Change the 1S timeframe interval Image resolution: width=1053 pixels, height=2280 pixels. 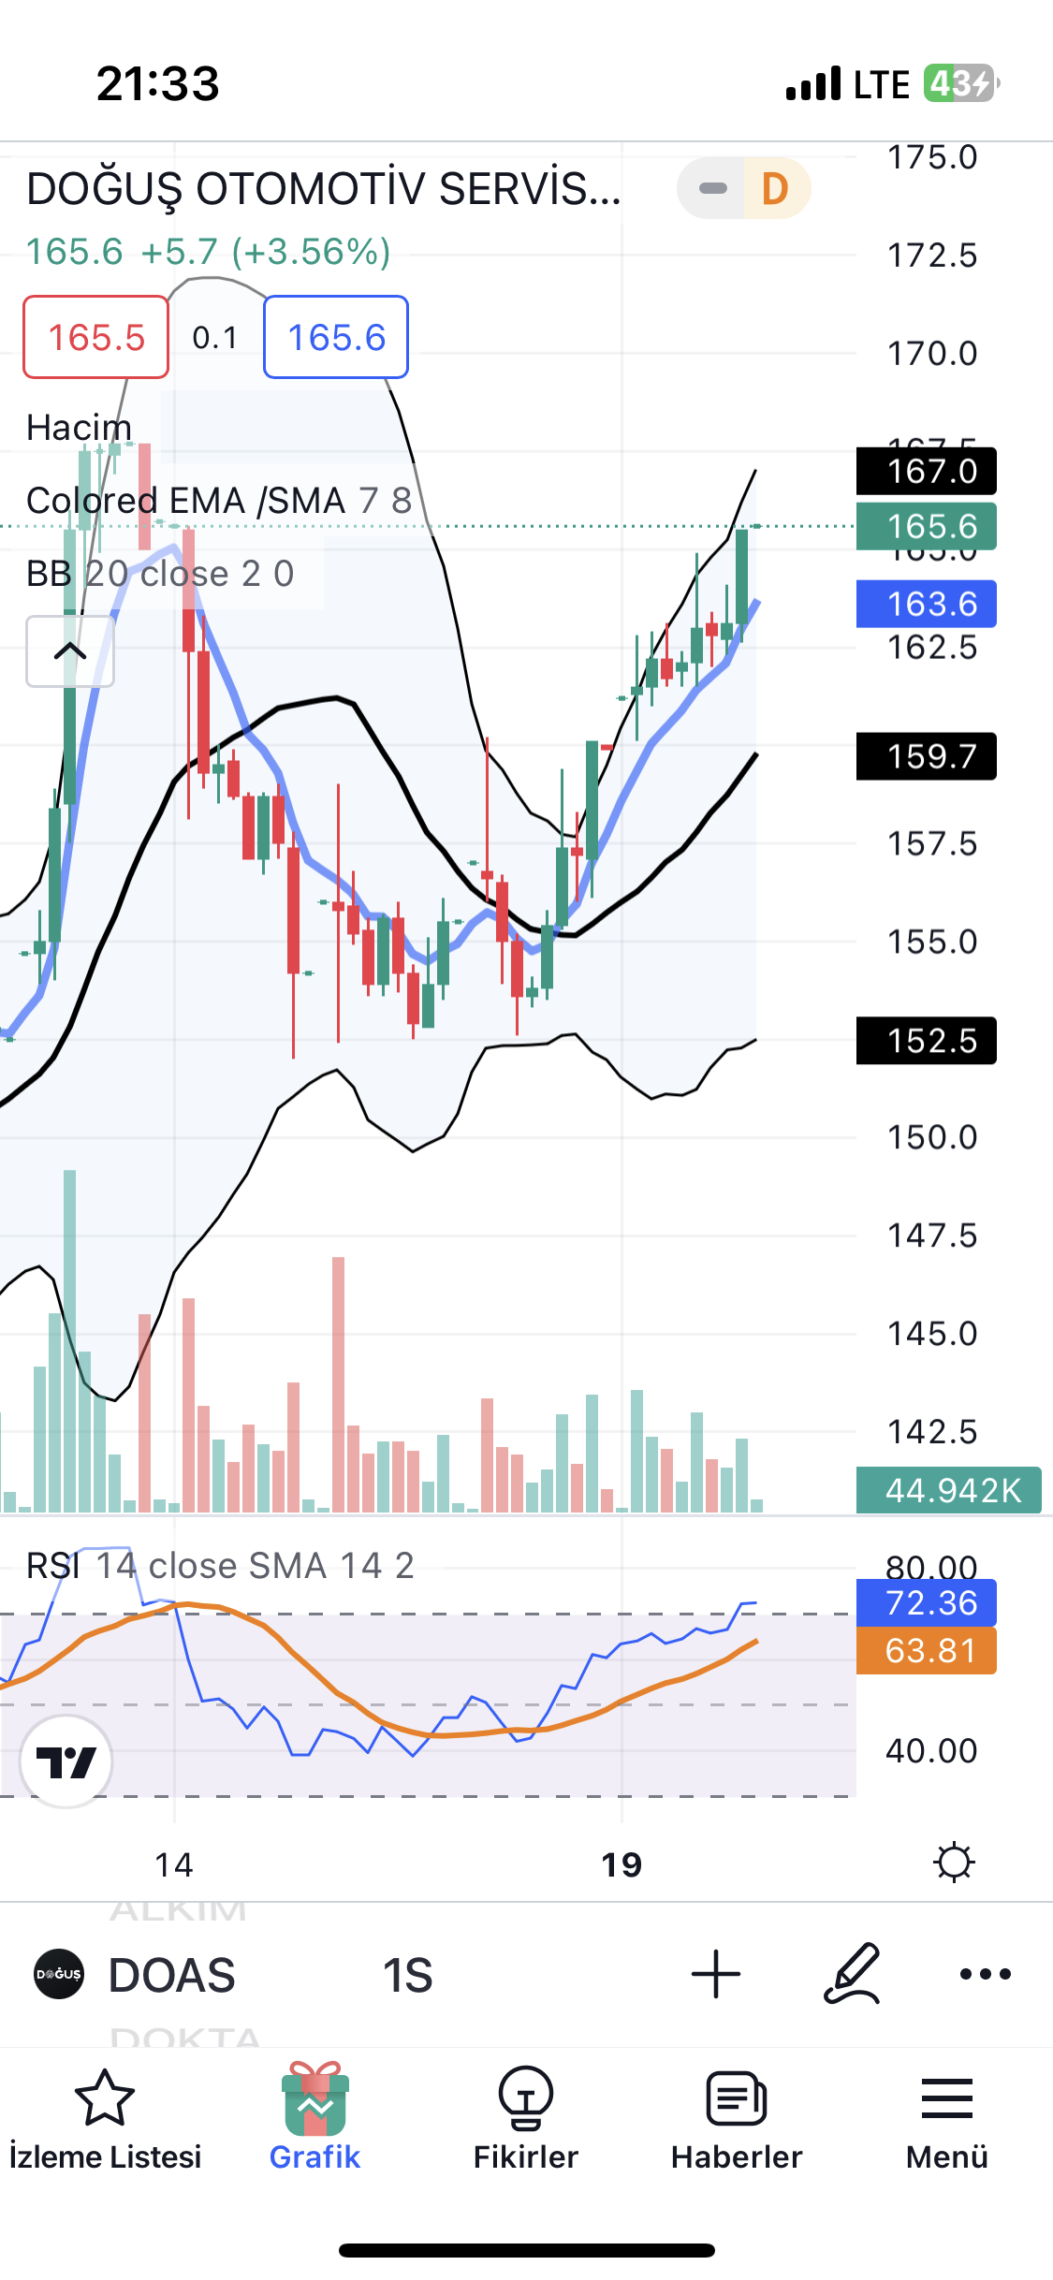407,1975
